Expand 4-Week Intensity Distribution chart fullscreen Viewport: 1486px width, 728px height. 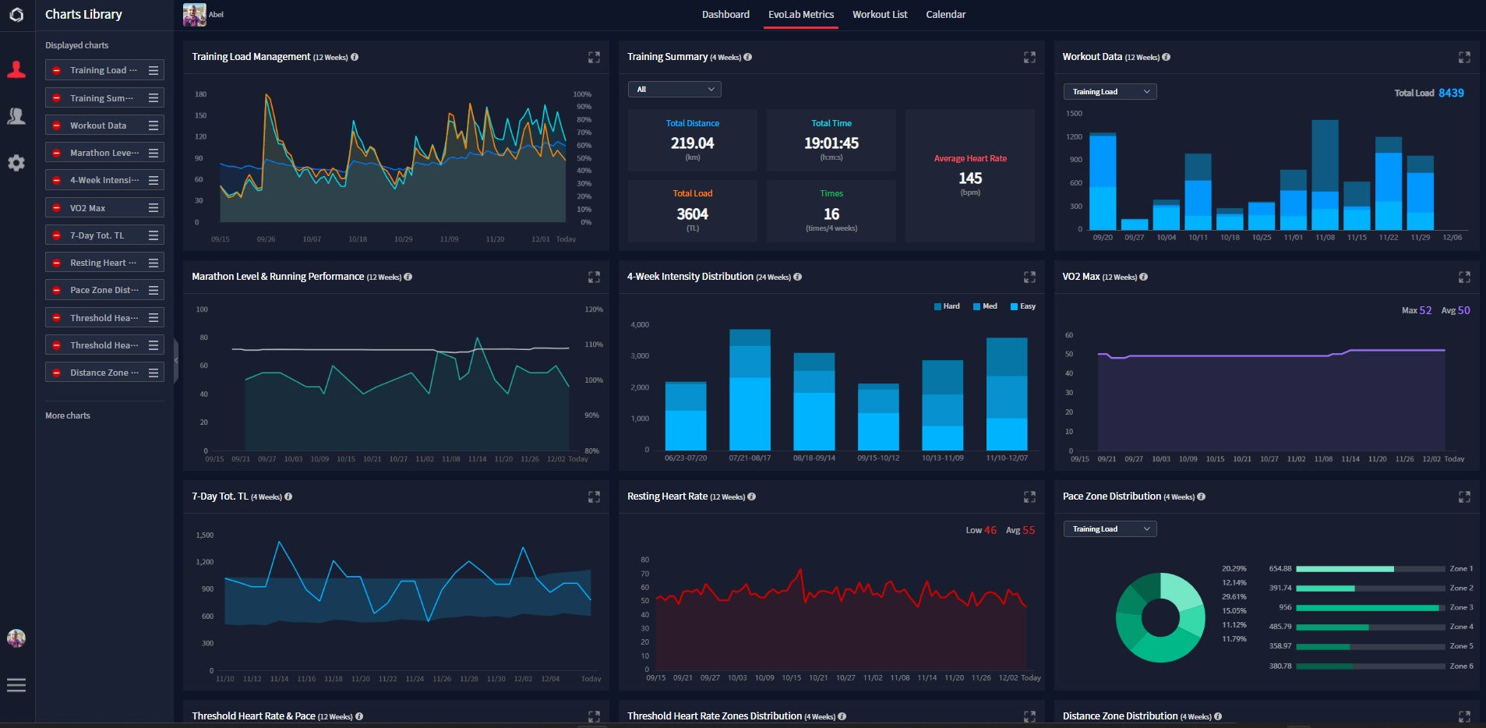(1029, 277)
